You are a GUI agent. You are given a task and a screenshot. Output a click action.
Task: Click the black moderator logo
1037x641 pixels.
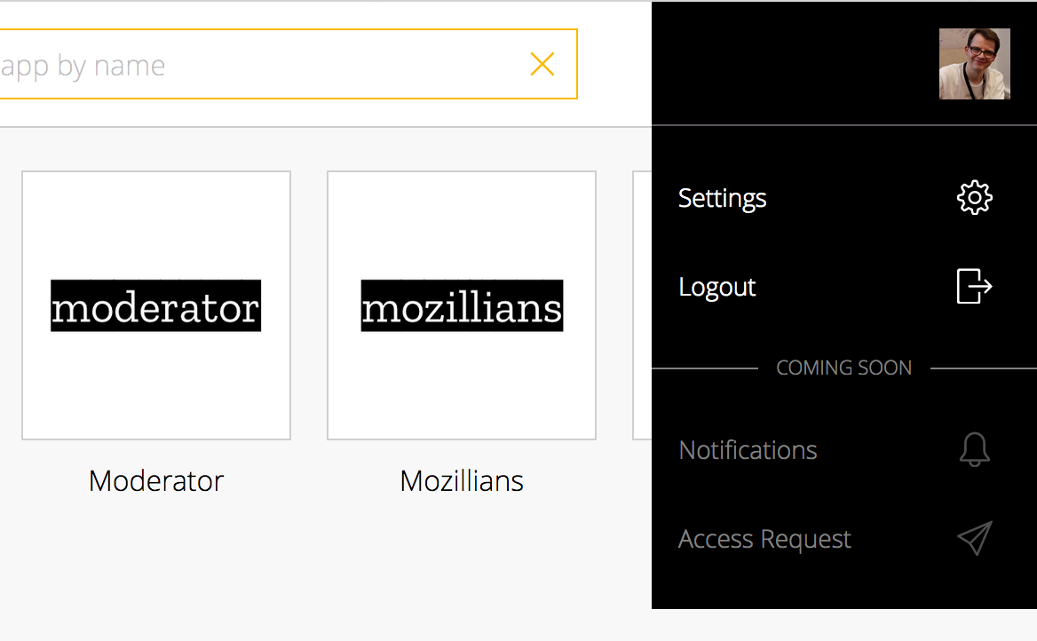156,305
